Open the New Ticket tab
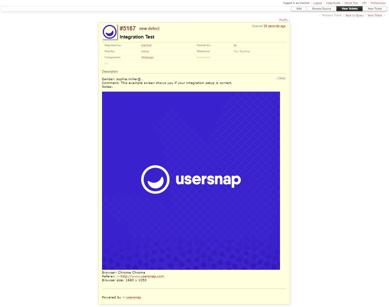The width and height of the screenshot is (389, 307). [x=375, y=9]
